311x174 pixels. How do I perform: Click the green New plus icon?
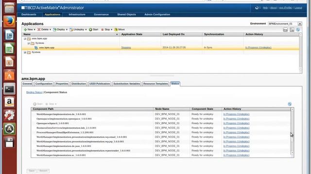tap(25, 29)
